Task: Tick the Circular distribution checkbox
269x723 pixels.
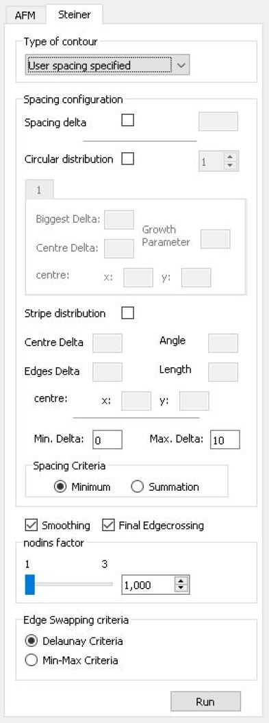Action: [x=127, y=159]
